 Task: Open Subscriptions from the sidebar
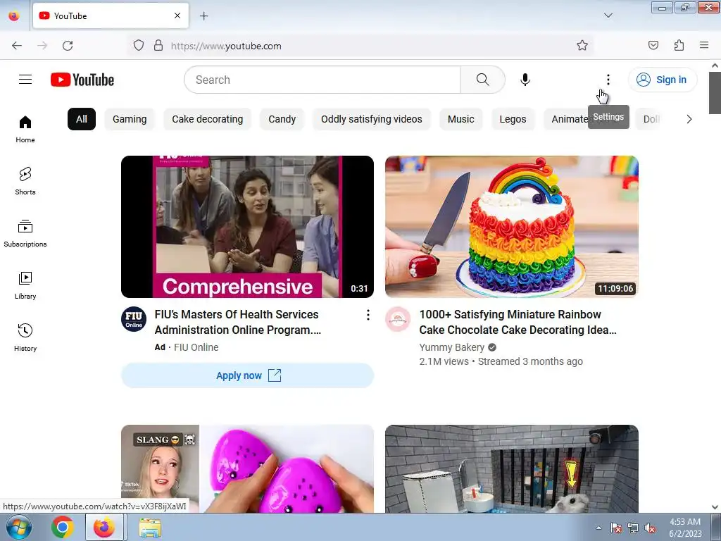(25, 233)
